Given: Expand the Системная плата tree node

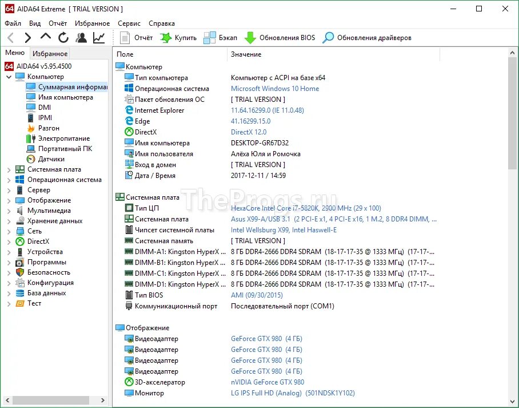Looking at the screenshot, I should click(9, 170).
